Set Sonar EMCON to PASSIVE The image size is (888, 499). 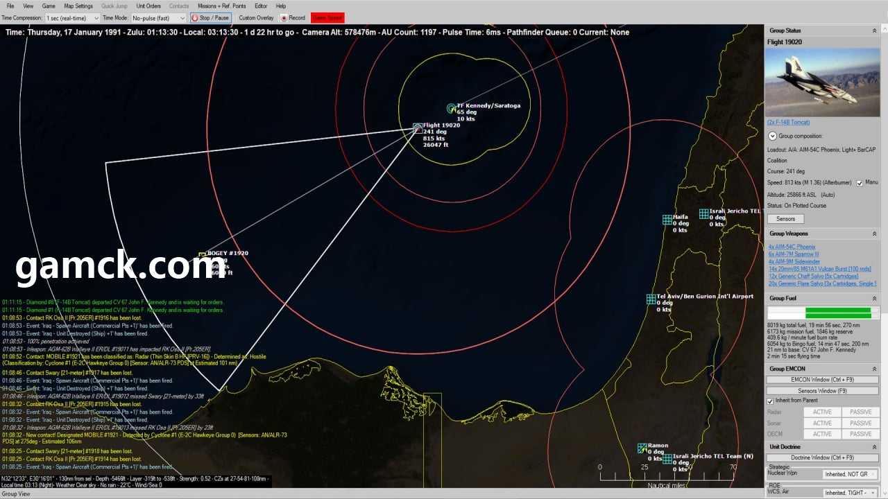(x=860, y=423)
